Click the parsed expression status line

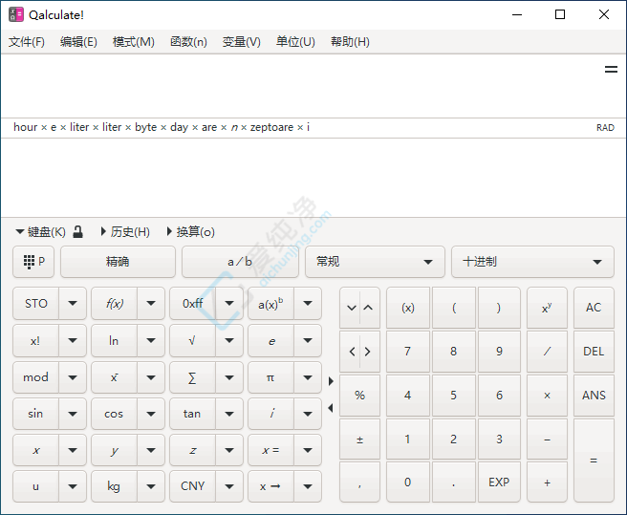coord(162,127)
